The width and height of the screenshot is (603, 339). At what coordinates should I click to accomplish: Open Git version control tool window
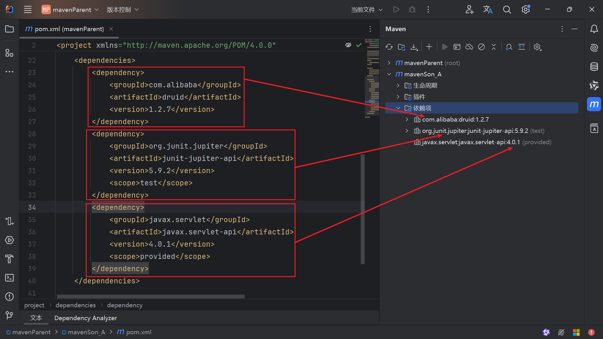point(9,315)
